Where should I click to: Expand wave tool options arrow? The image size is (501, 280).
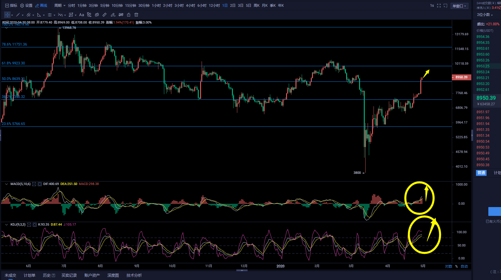[x=65, y=15]
